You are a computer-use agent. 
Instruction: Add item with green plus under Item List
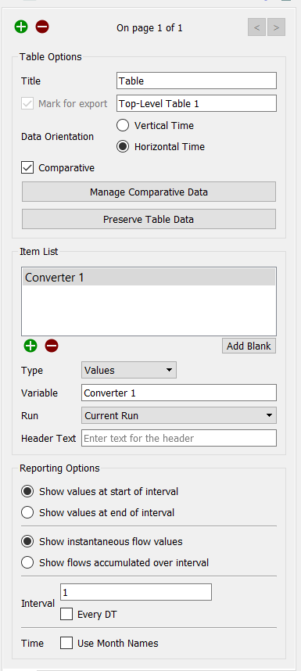coord(30,346)
